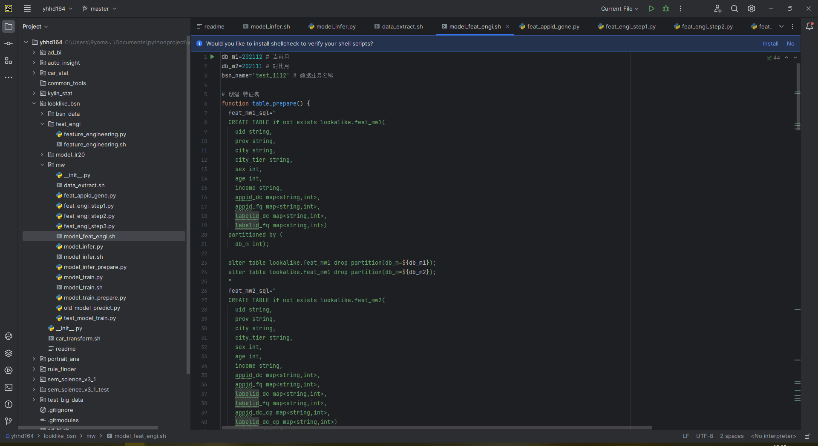Open editor tab options menu
Image resolution: width=818 pixels, height=446 pixels.
[792, 26]
